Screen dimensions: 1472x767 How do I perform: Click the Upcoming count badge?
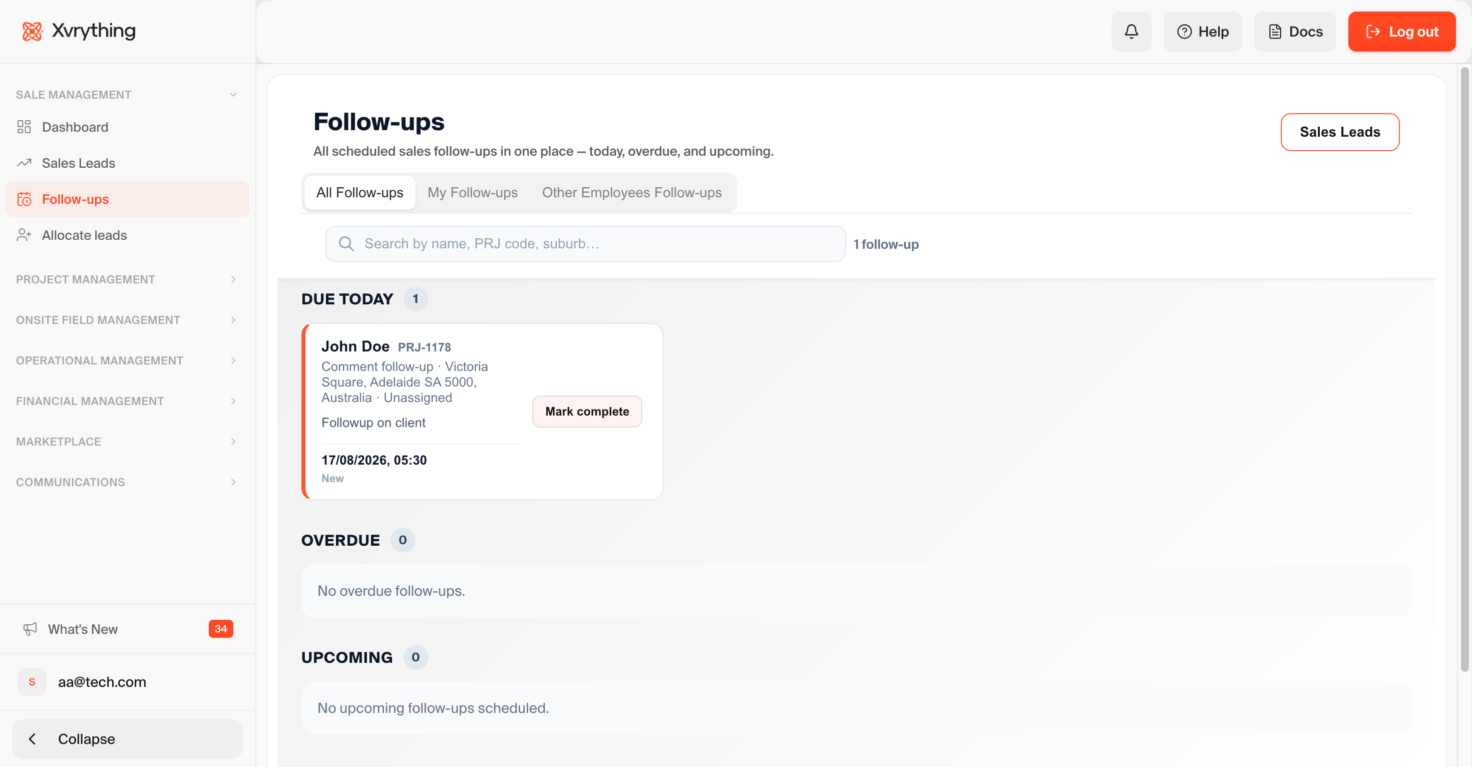click(x=416, y=657)
